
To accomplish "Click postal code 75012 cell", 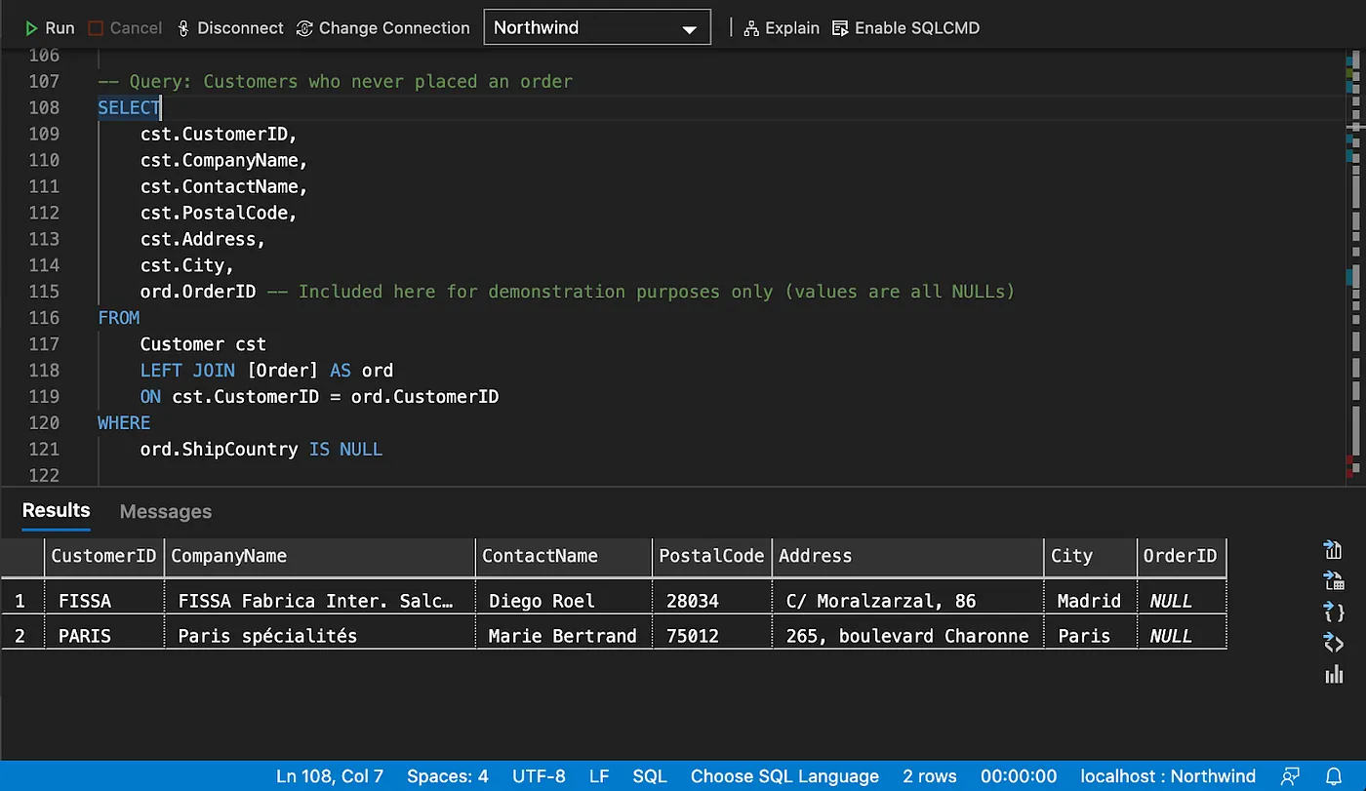I will pyautogui.click(x=712, y=636).
